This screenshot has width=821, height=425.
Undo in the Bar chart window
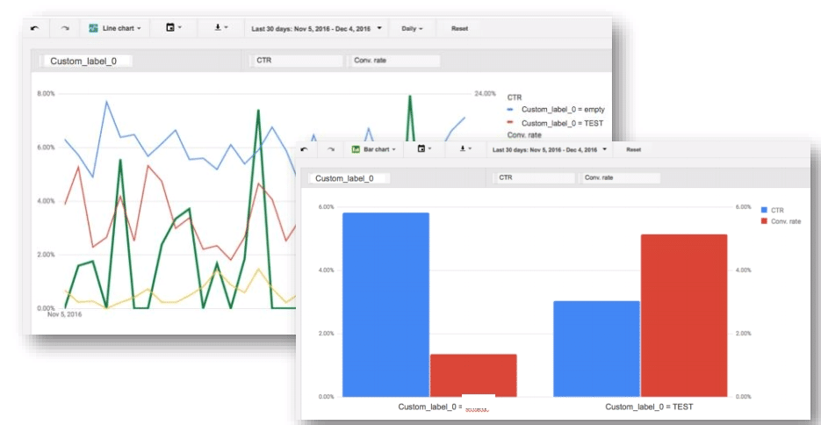pyautogui.click(x=304, y=149)
